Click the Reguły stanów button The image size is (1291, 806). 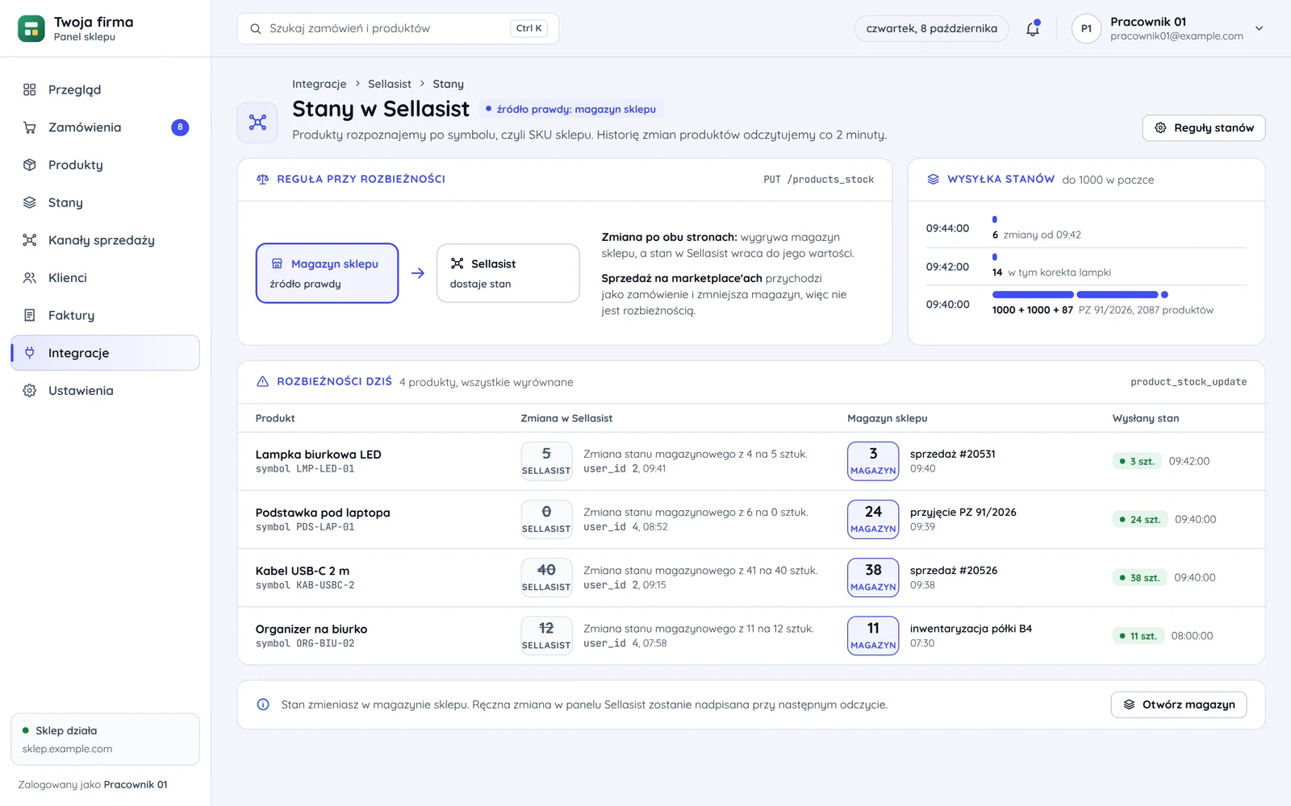pos(1204,127)
